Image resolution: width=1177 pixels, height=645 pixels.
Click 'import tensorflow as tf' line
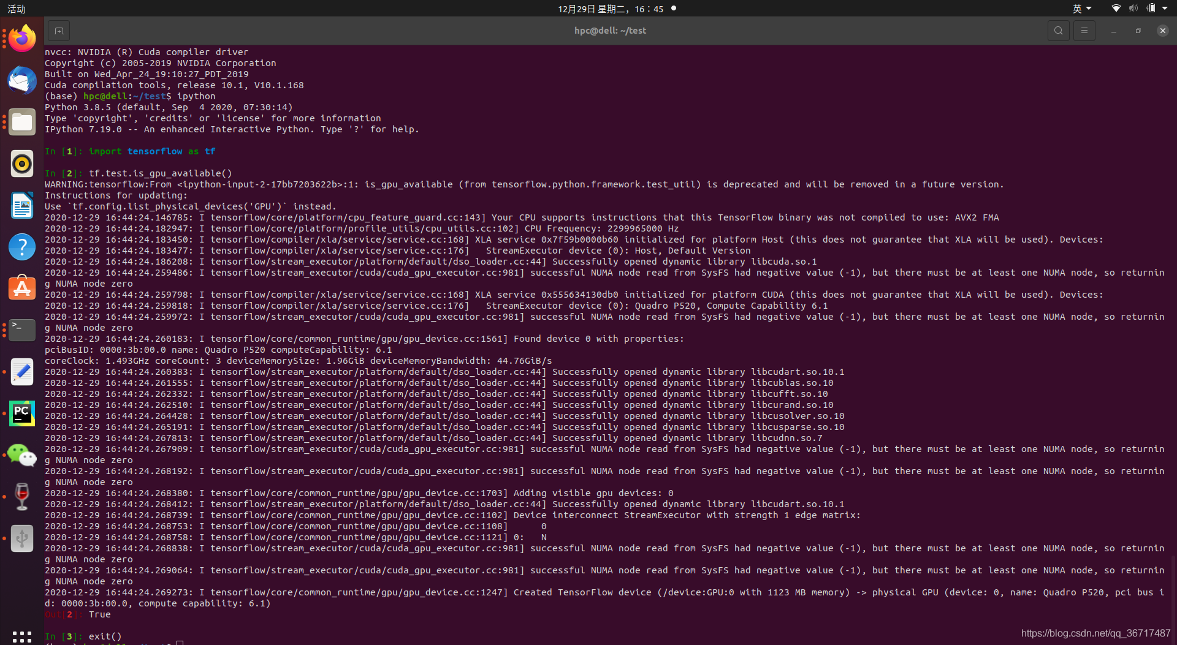(x=151, y=151)
